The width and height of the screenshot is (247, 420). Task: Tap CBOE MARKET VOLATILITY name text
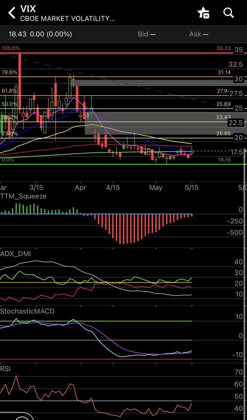tap(67, 19)
